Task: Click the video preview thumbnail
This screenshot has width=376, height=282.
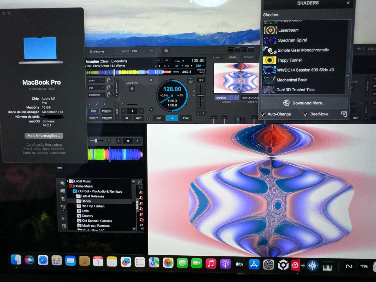Action: click(x=237, y=78)
